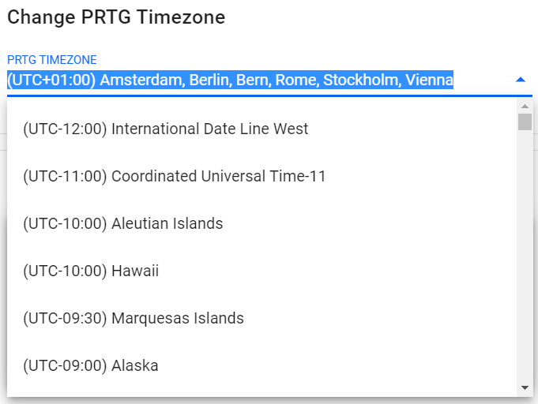Click the highlighted Amsterdam, Berlin timezone text
The image size is (538, 404).
pos(230,80)
